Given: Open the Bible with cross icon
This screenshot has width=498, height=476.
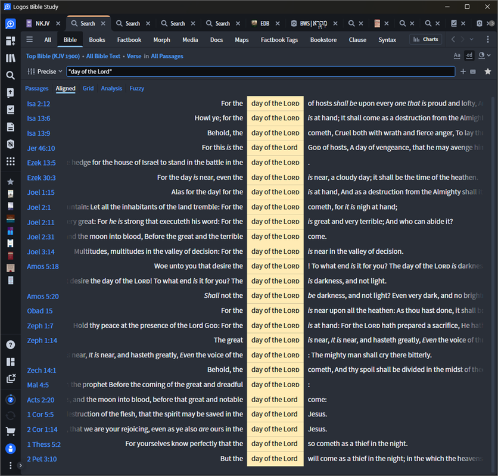Looking at the screenshot, I should [11, 92].
